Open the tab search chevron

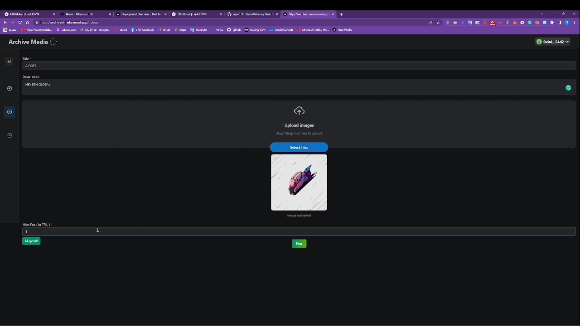pos(542,14)
